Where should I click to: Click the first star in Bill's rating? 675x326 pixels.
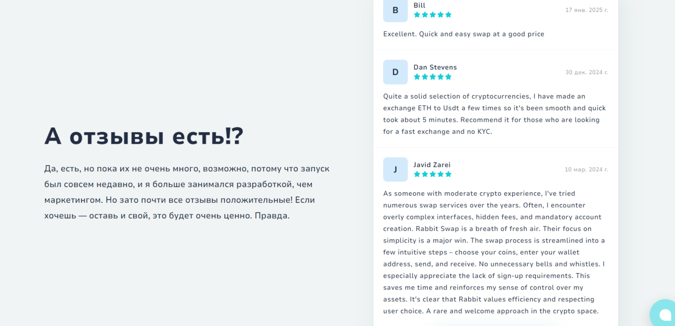tap(417, 15)
